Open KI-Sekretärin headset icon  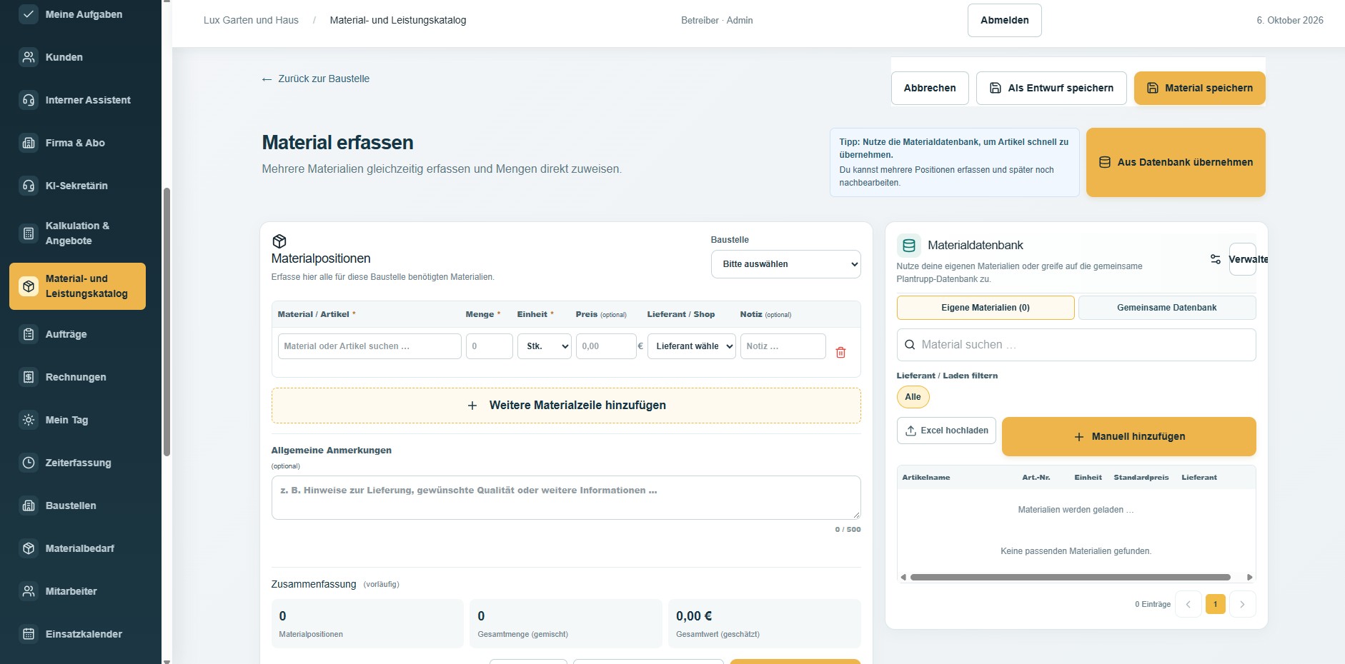[29, 186]
